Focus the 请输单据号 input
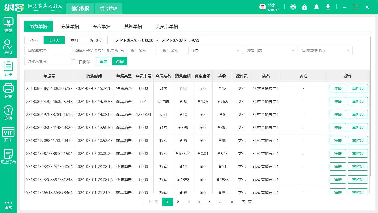378x213 pixels. coord(47,50)
